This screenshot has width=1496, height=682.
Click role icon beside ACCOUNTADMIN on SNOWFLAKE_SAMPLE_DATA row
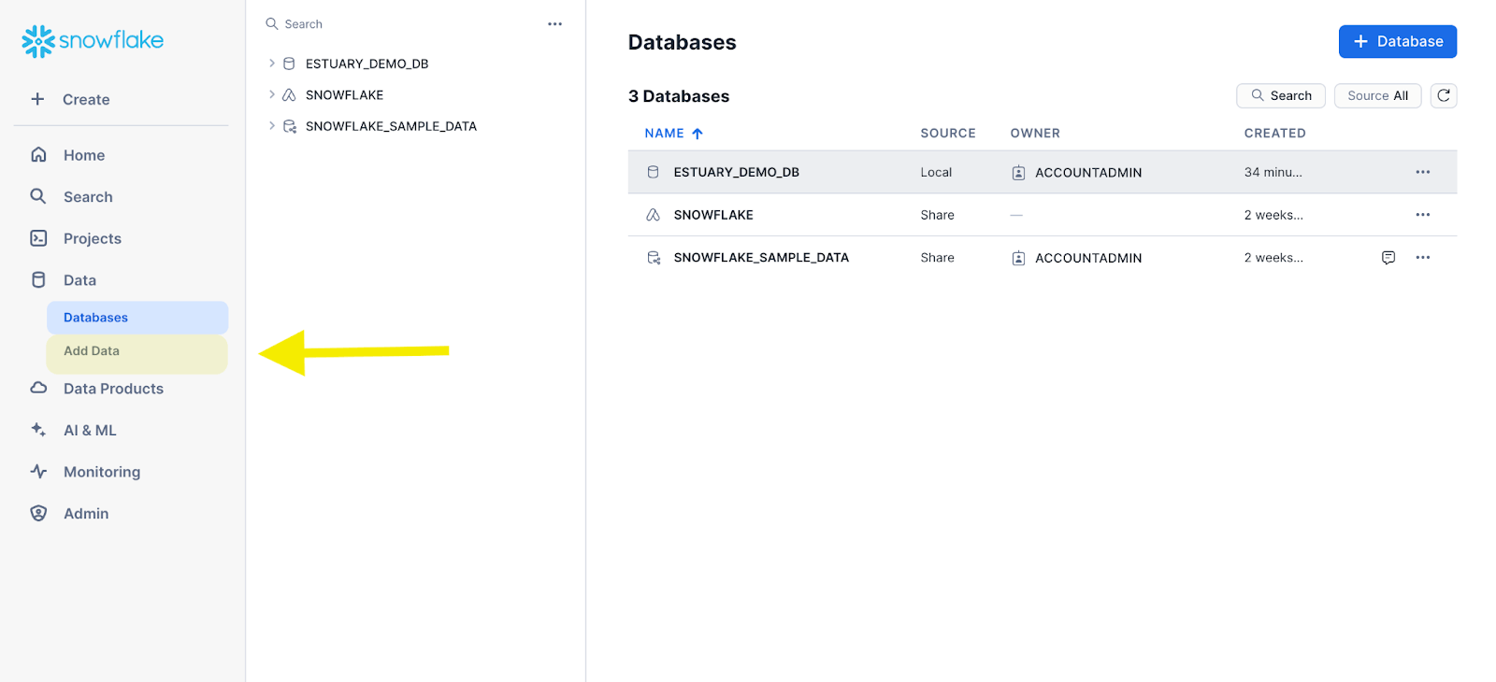(x=1019, y=258)
